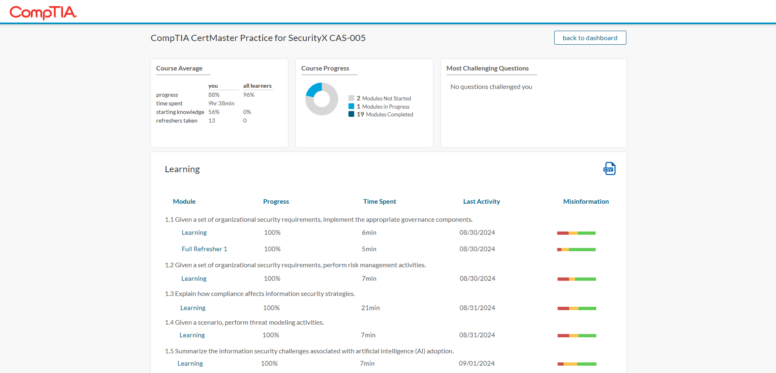Sort by the Progress column header

276,201
